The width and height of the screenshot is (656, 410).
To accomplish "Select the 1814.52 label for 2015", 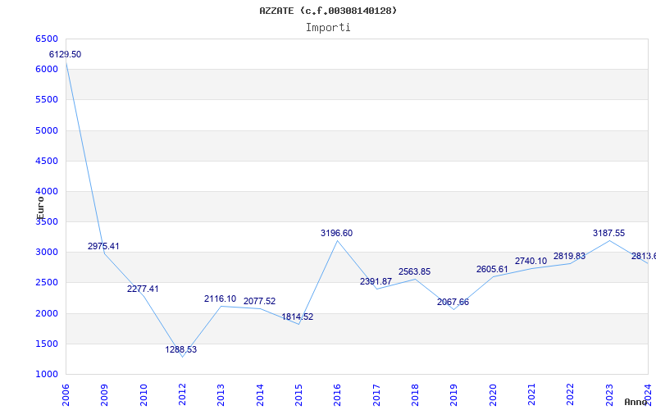I will [x=298, y=317].
